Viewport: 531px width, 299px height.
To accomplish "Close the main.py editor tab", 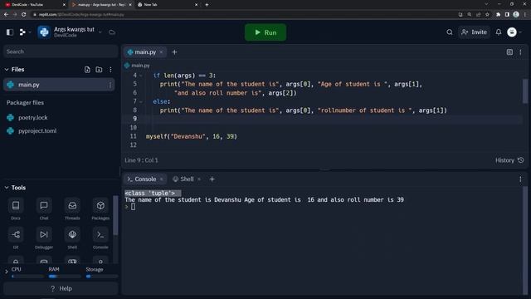I will [162, 52].
